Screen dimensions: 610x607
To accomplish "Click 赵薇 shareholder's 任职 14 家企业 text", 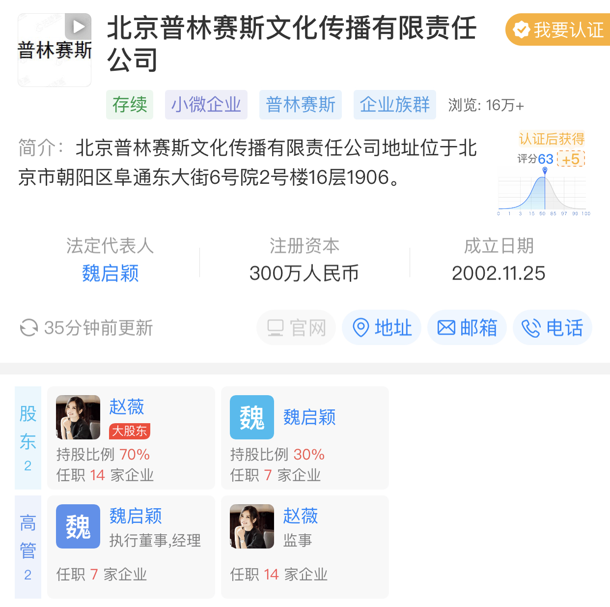I will (x=105, y=475).
